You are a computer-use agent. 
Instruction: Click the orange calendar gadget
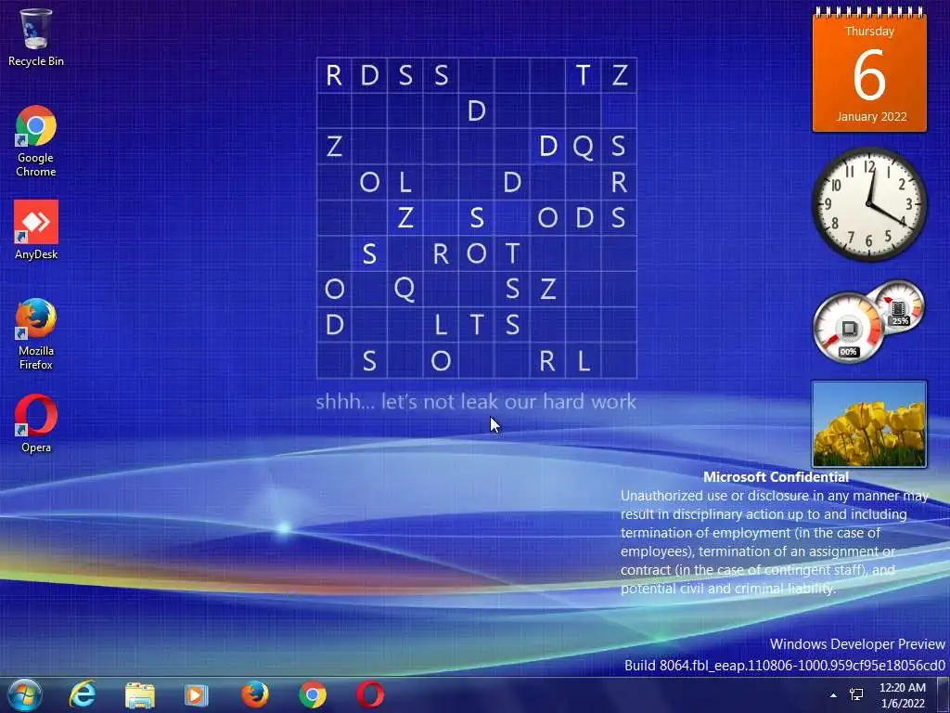(869, 69)
